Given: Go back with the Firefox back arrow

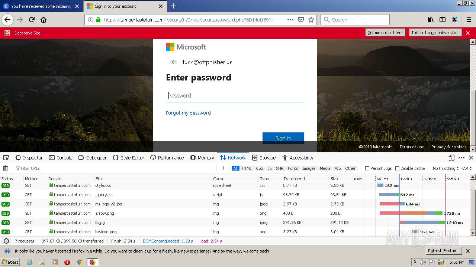Looking at the screenshot, I should click(x=7, y=20).
